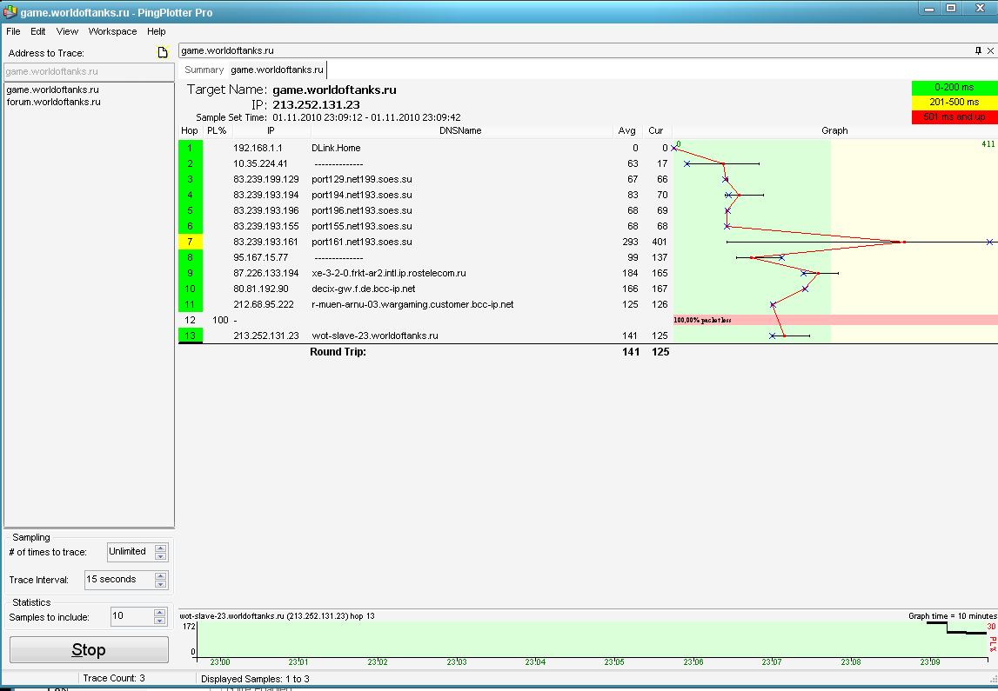Decrease the Trace Interval value
Image resolution: width=998 pixels, height=691 pixels.
161,584
